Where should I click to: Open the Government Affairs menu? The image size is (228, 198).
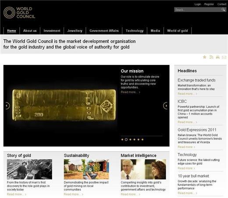click(x=104, y=31)
